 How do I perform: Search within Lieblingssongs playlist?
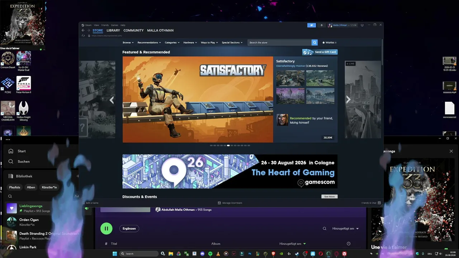point(325,229)
